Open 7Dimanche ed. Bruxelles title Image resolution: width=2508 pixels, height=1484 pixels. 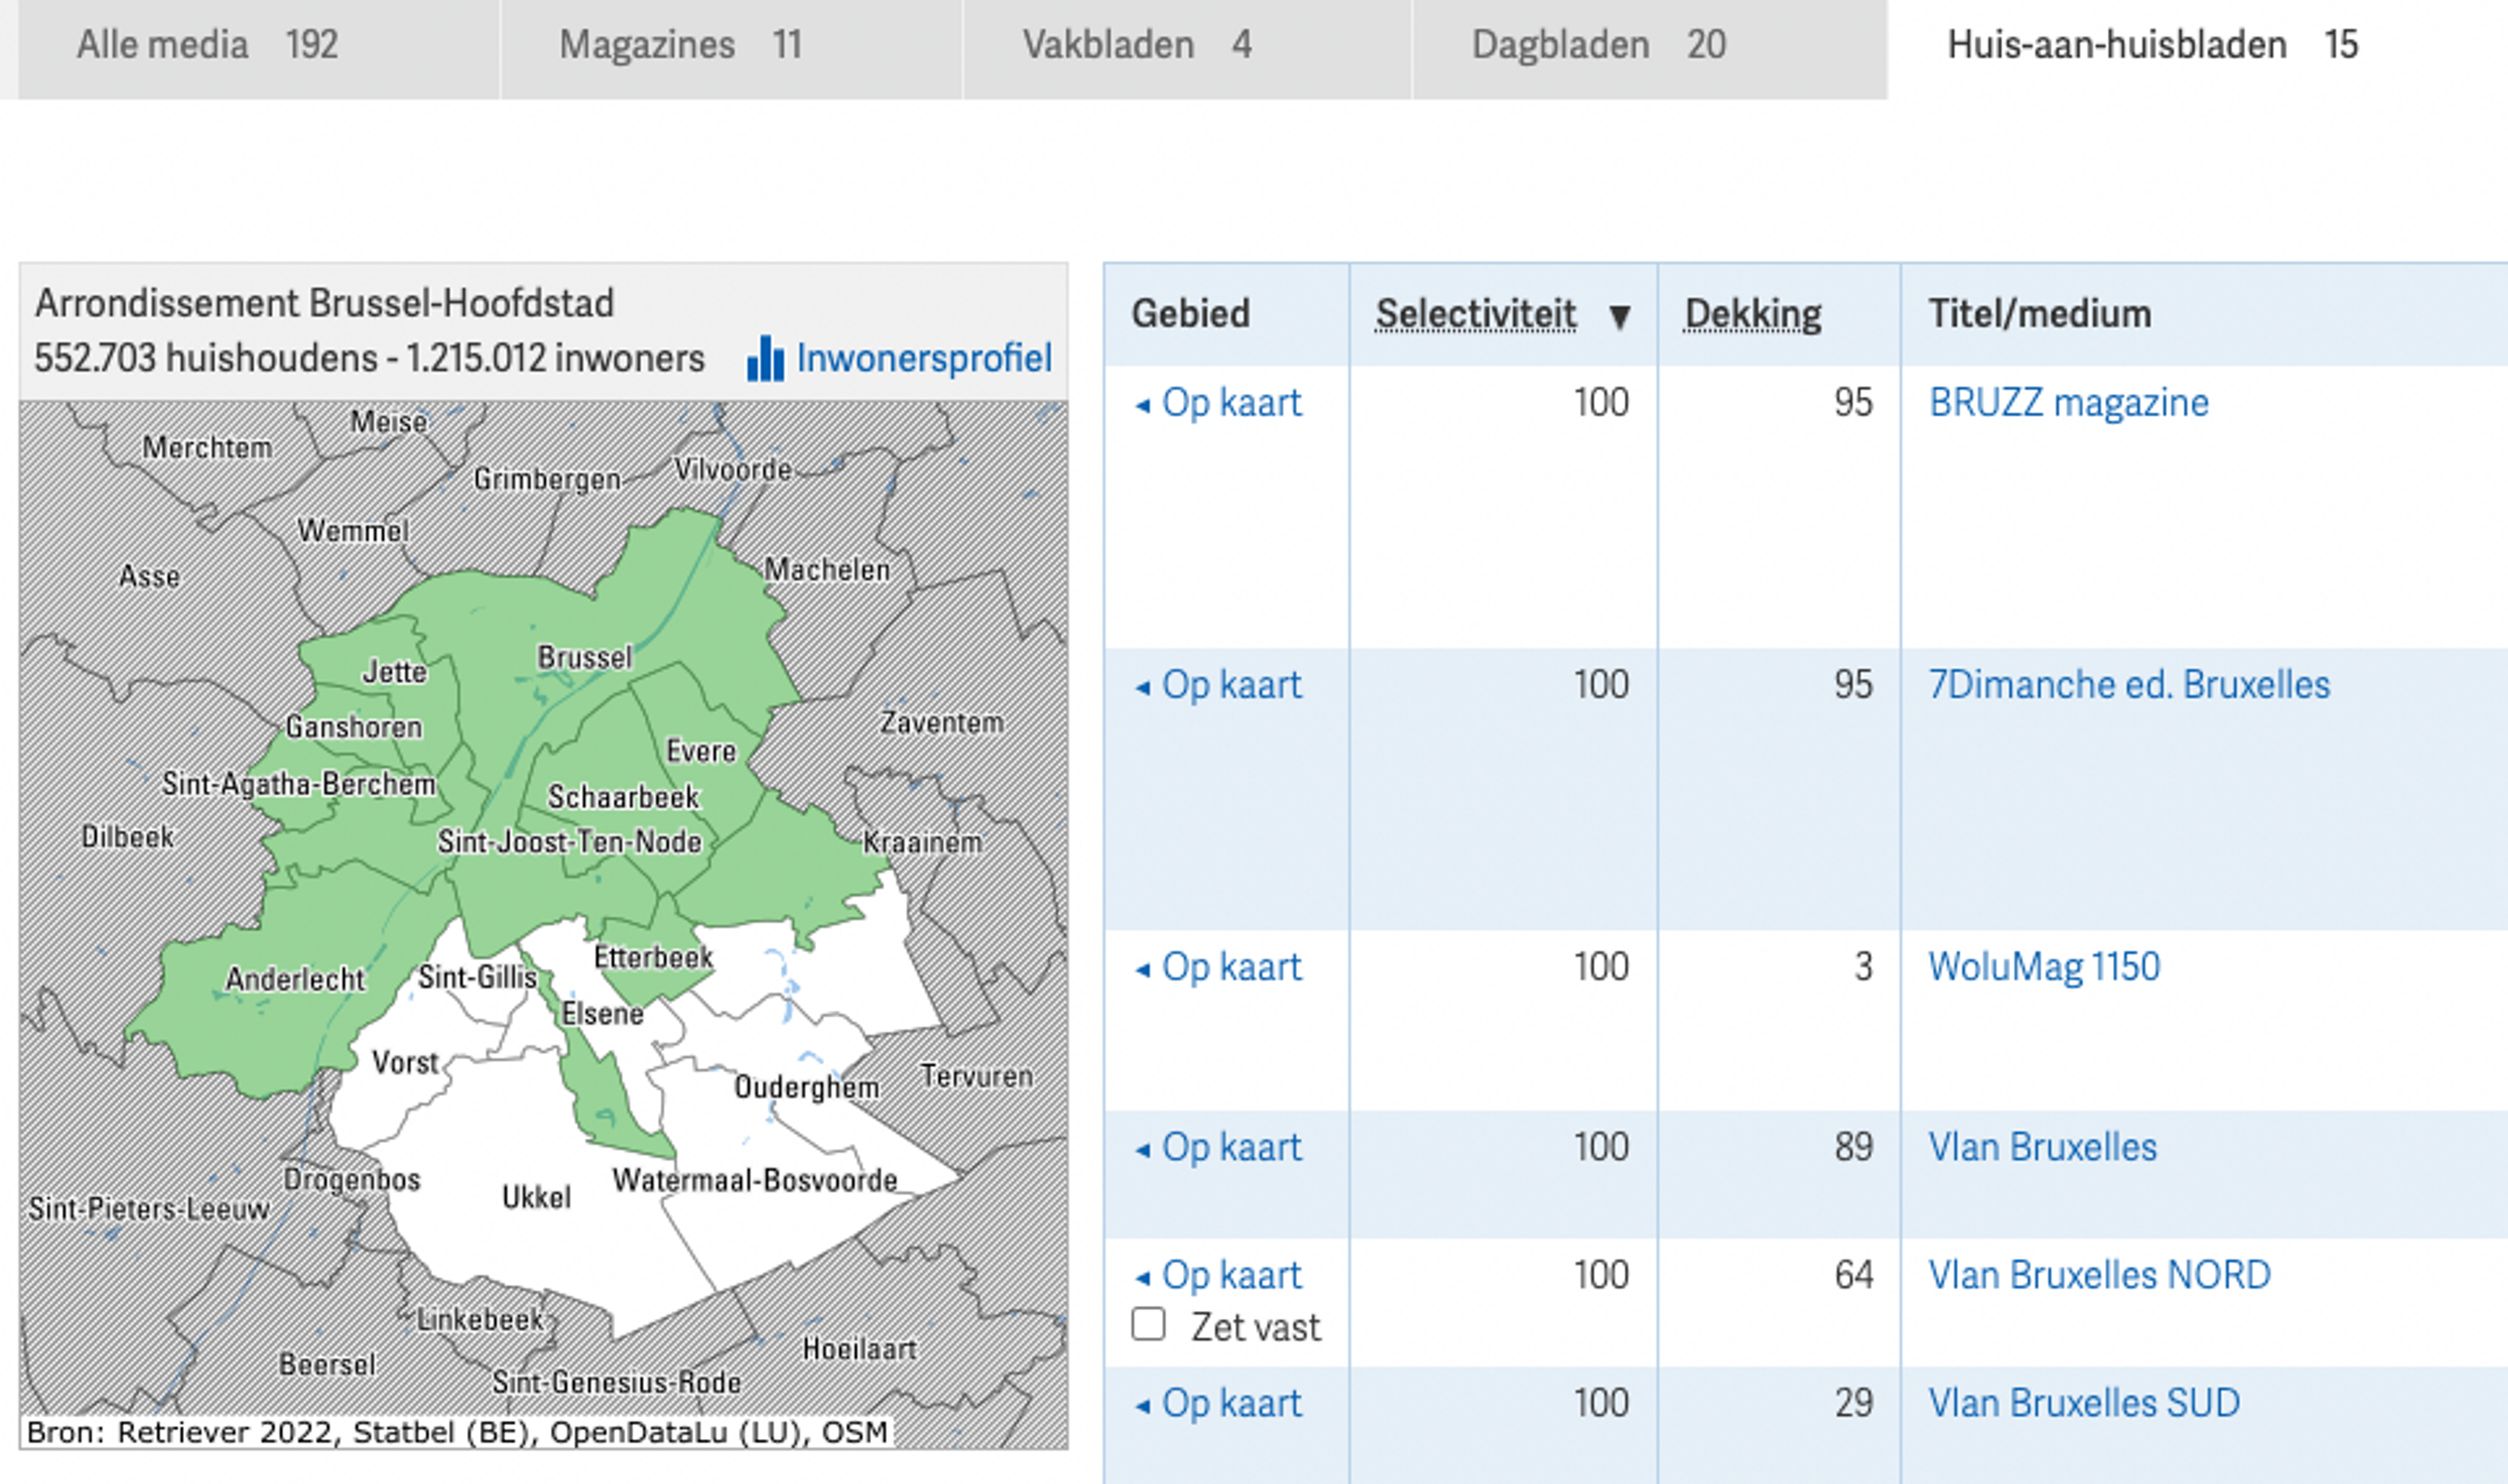pyautogui.click(x=2128, y=685)
